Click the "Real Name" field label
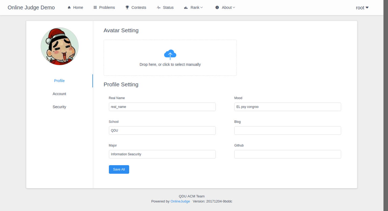The image size is (388, 211). click(x=117, y=98)
